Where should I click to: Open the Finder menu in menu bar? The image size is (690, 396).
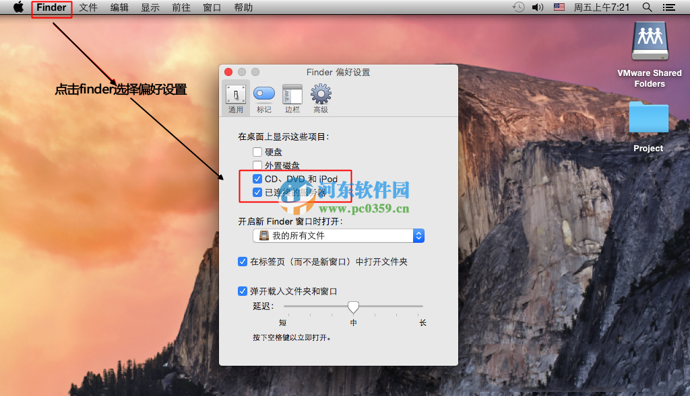click(x=51, y=7)
